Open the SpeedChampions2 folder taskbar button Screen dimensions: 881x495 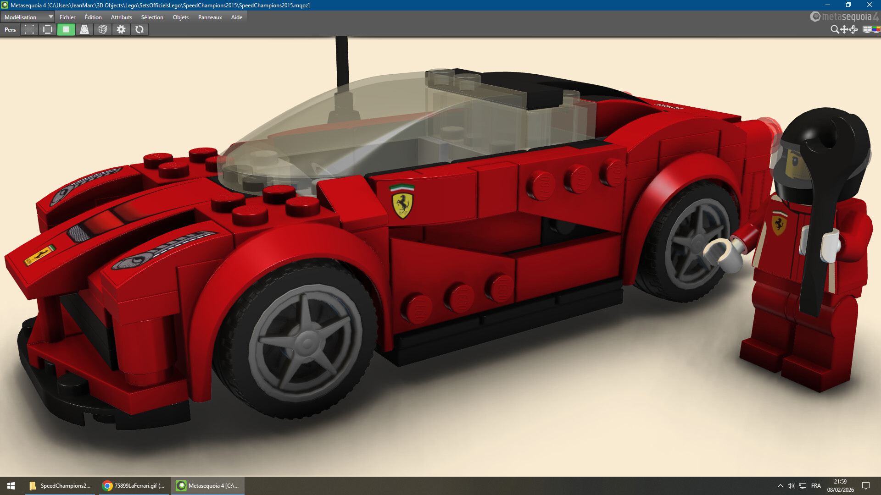[60, 486]
